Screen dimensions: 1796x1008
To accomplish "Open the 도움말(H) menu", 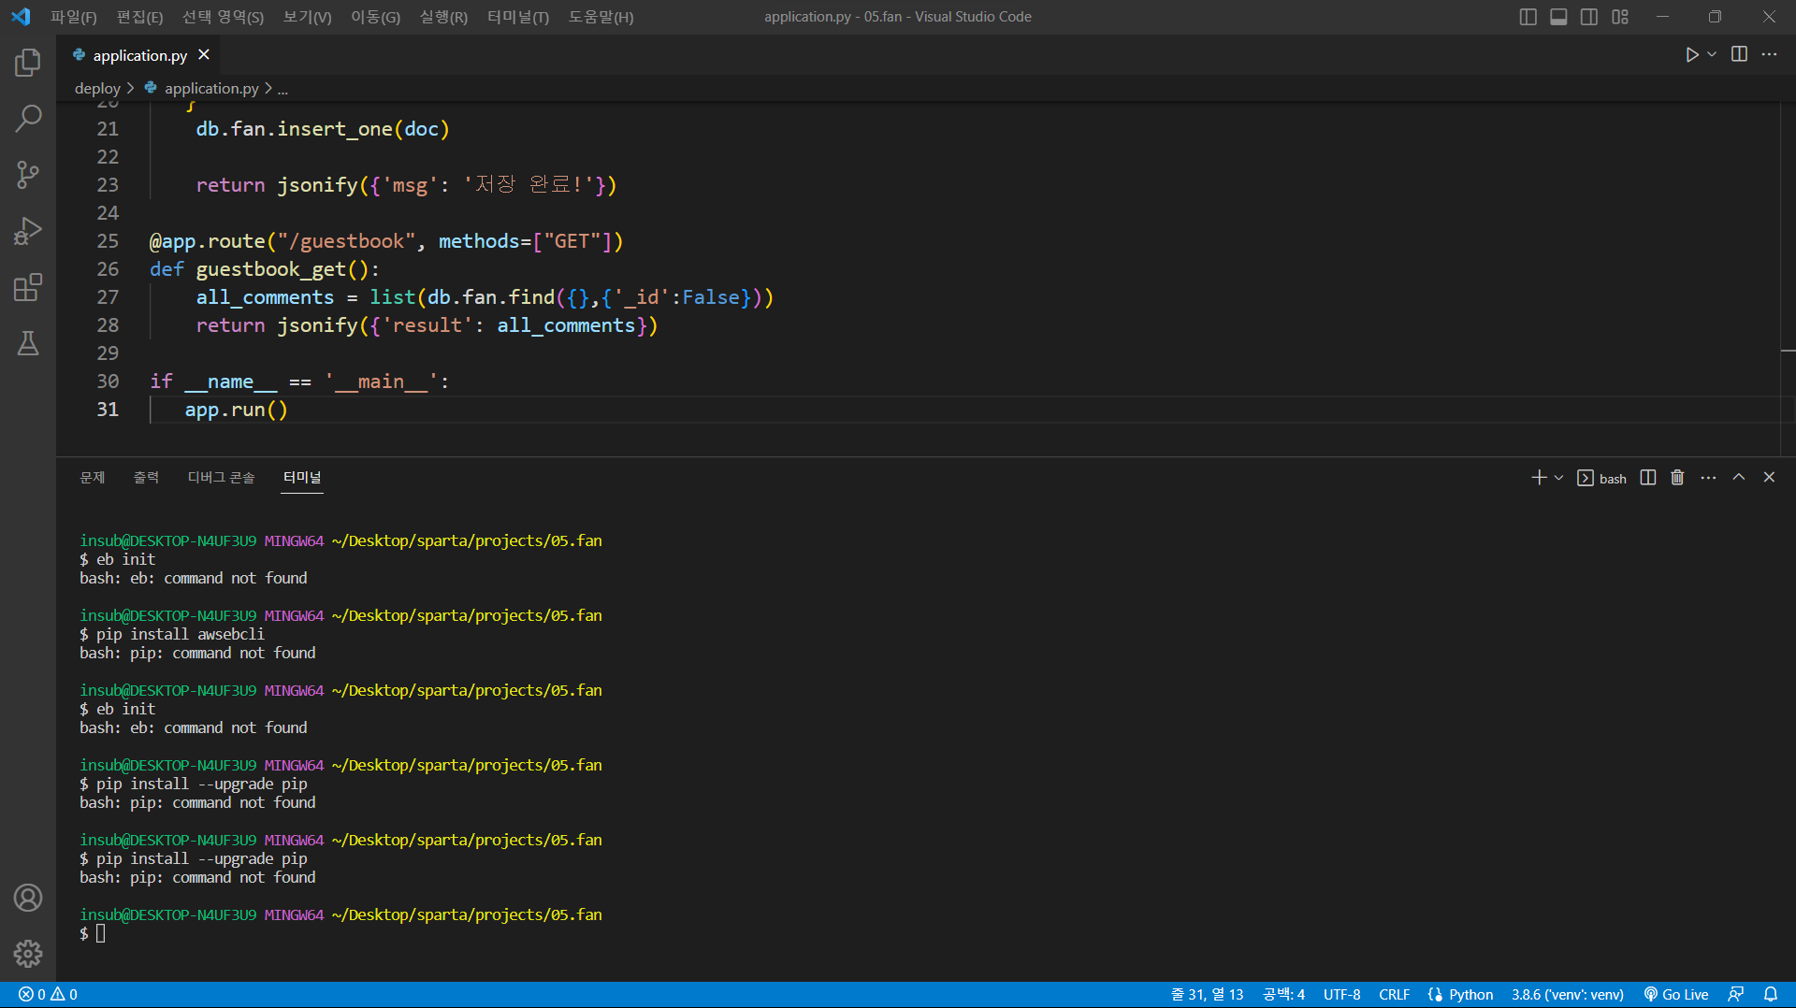I will point(601,17).
